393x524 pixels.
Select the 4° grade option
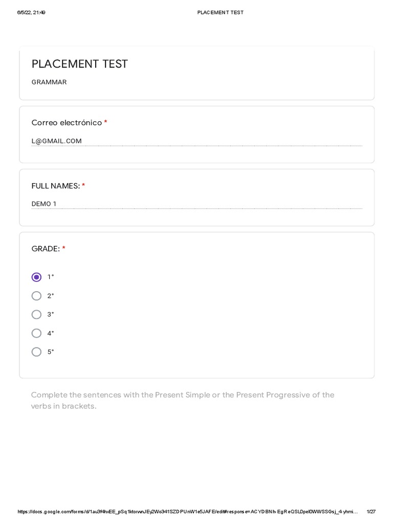coord(36,333)
